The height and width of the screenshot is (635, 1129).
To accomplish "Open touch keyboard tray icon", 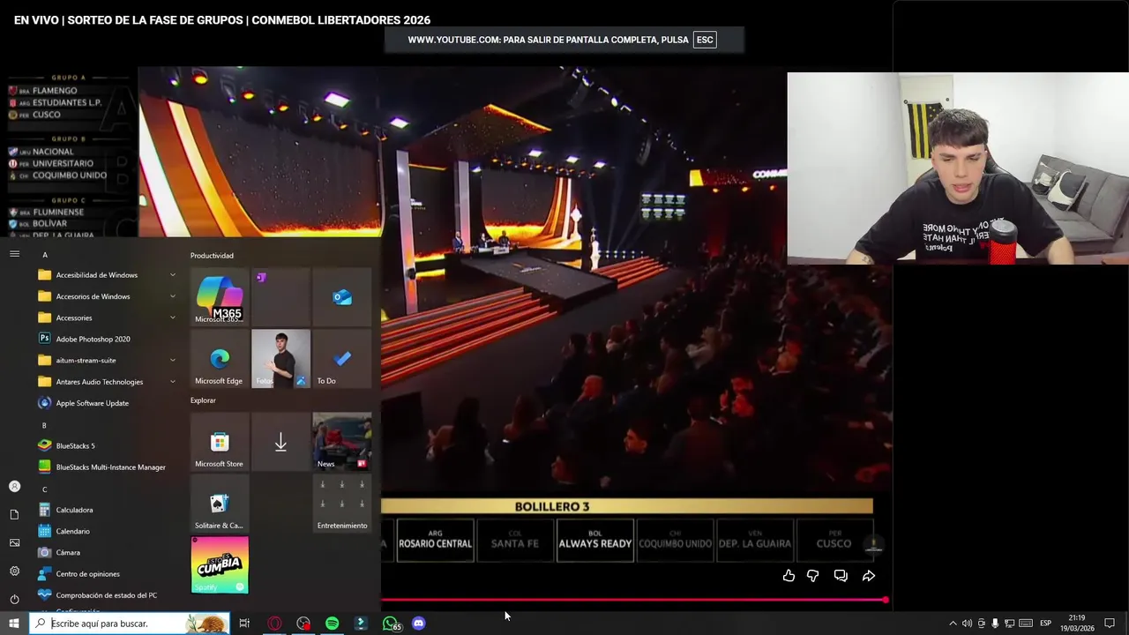I will (1026, 624).
